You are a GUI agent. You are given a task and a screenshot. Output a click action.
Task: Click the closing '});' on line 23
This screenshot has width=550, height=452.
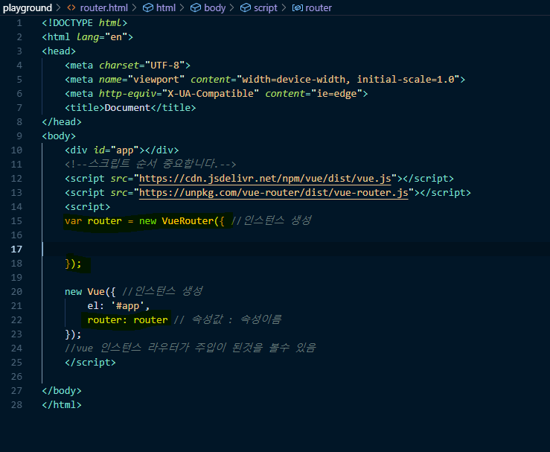(x=73, y=334)
